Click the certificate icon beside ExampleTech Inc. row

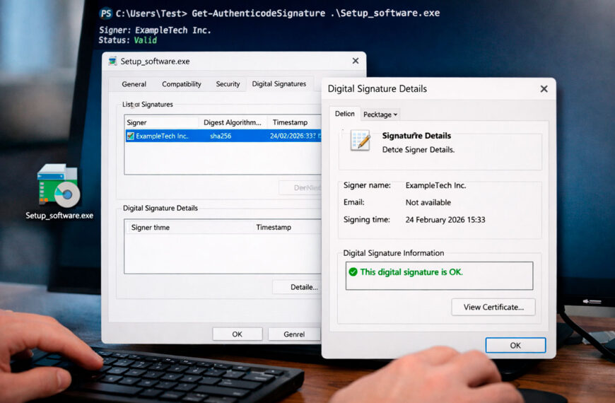(131, 136)
